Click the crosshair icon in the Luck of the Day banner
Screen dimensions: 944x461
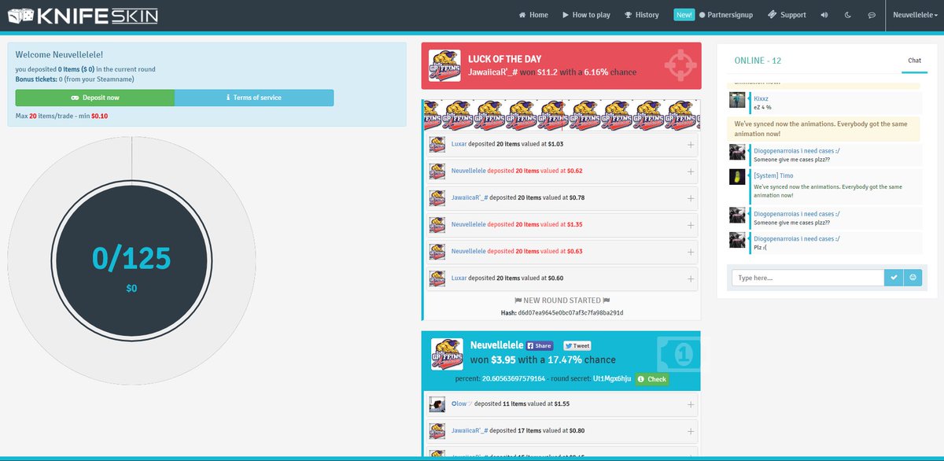pyautogui.click(x=679, y=66)
